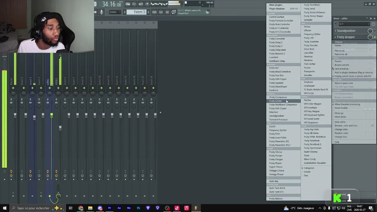The image size is (377, 212).
Task: Open Plugin database entry
Action: (283, 9)
